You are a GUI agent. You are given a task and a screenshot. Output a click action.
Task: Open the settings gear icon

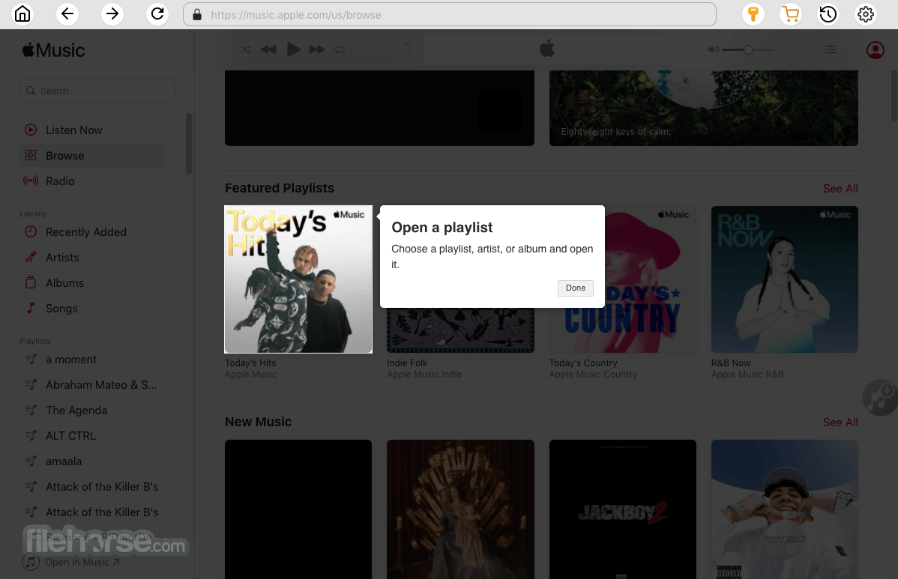[865, 14]
